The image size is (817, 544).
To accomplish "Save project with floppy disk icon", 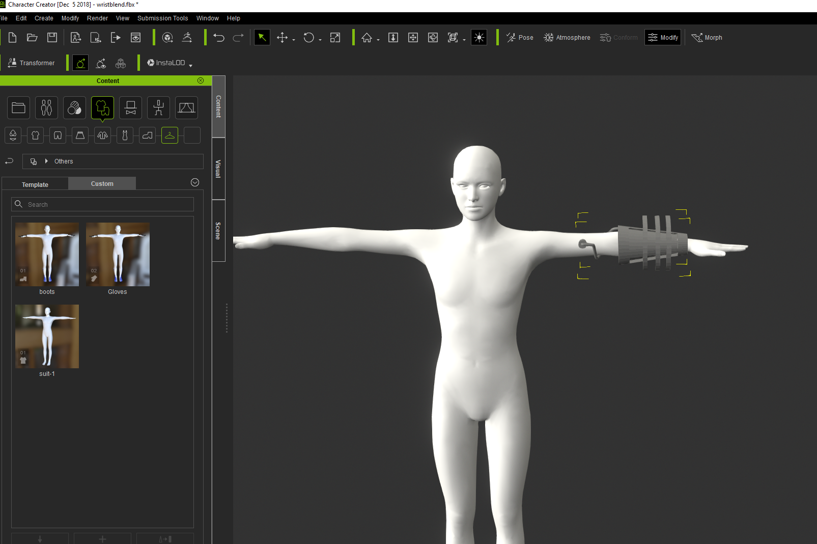I will pos(52,37).
